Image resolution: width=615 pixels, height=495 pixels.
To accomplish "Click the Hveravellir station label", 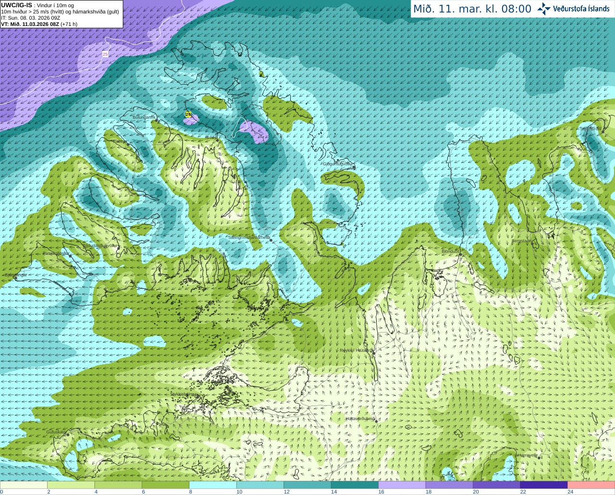I will pos(527,455).
